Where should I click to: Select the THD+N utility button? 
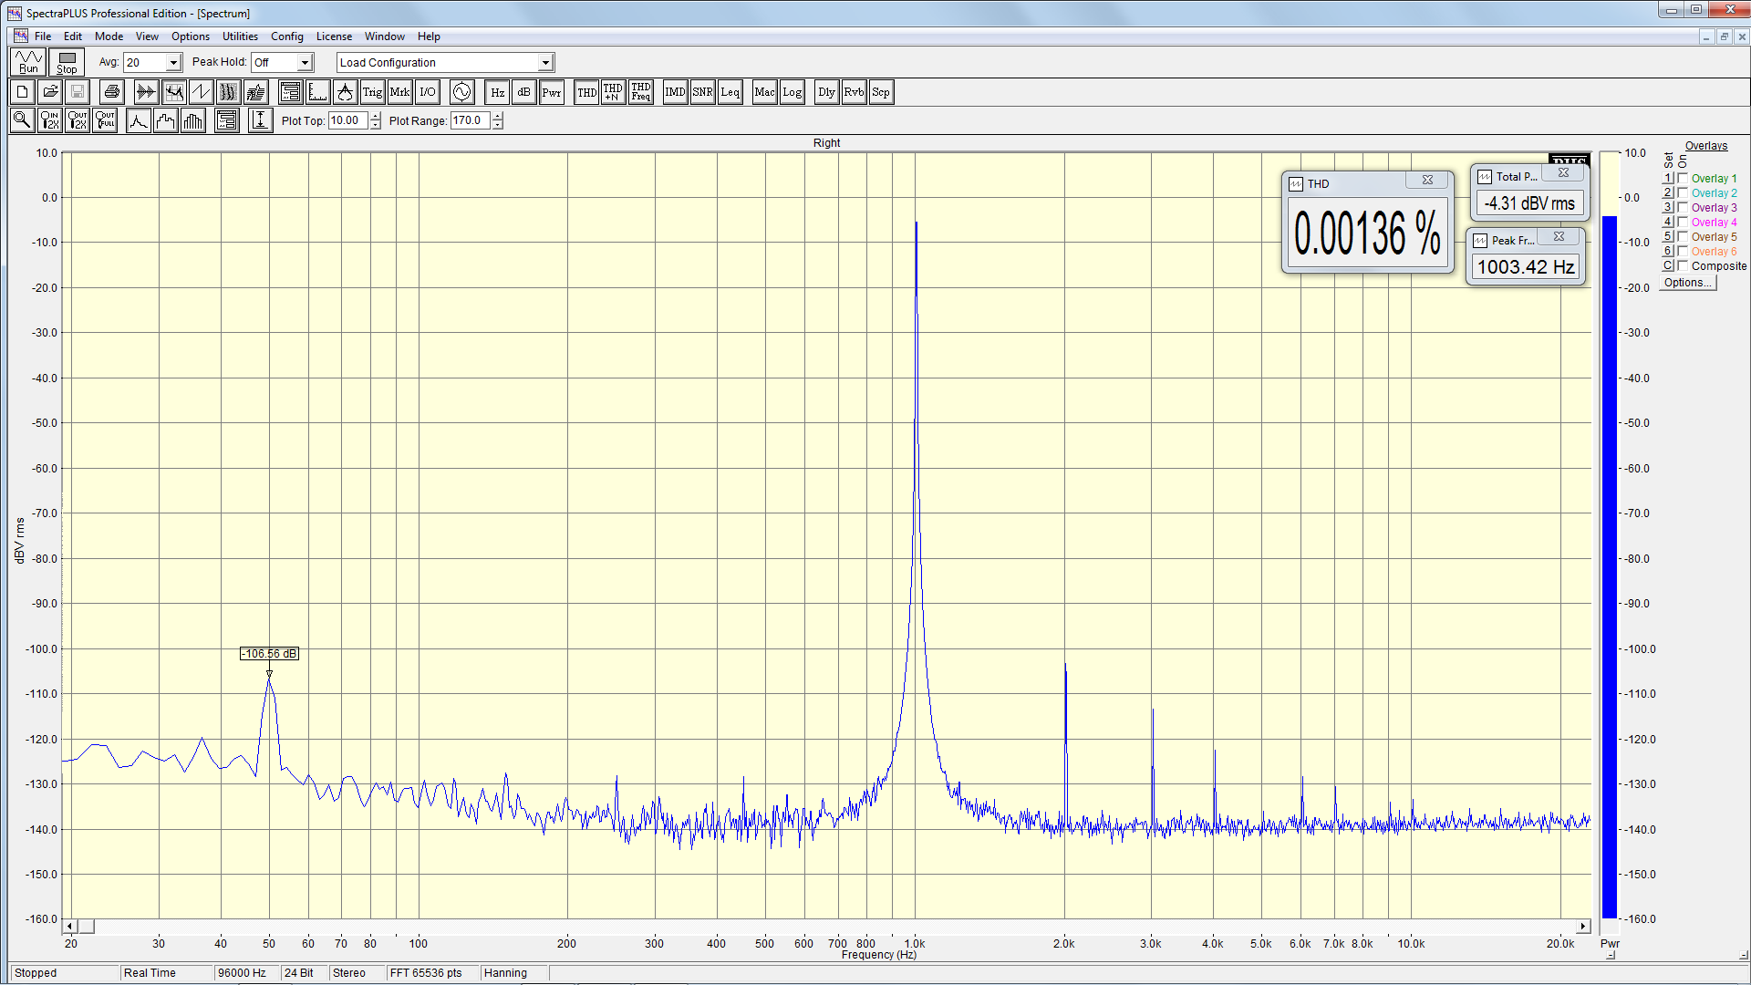pyautogui.click(x=613, y=92)
